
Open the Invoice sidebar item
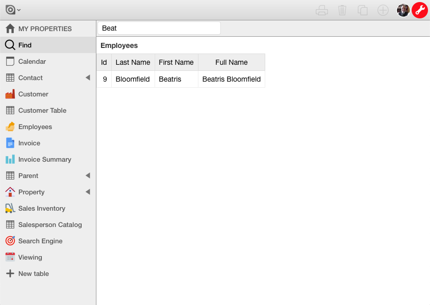[x=48, y=143]
